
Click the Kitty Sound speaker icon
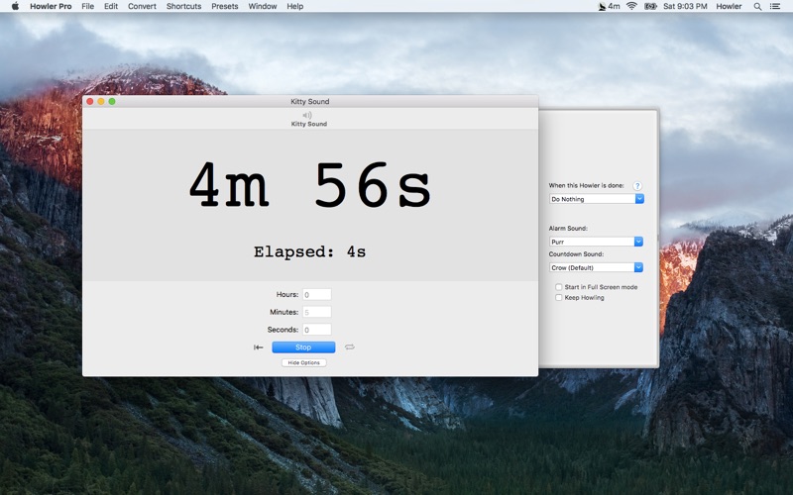pos(307,115)
